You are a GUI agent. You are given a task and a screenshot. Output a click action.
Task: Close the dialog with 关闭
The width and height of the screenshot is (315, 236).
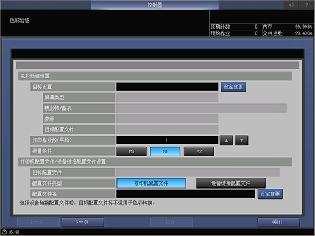pyautogui.click(x=278, y=222)
